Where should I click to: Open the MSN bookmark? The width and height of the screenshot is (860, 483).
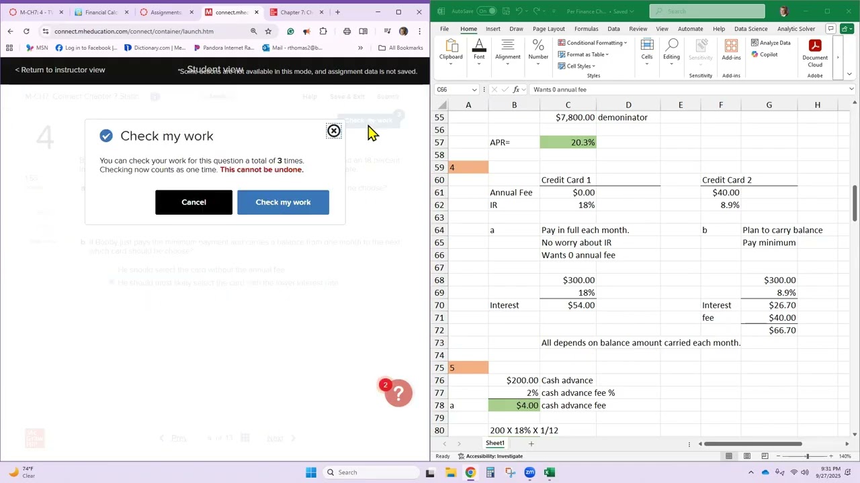coord(37,48)
